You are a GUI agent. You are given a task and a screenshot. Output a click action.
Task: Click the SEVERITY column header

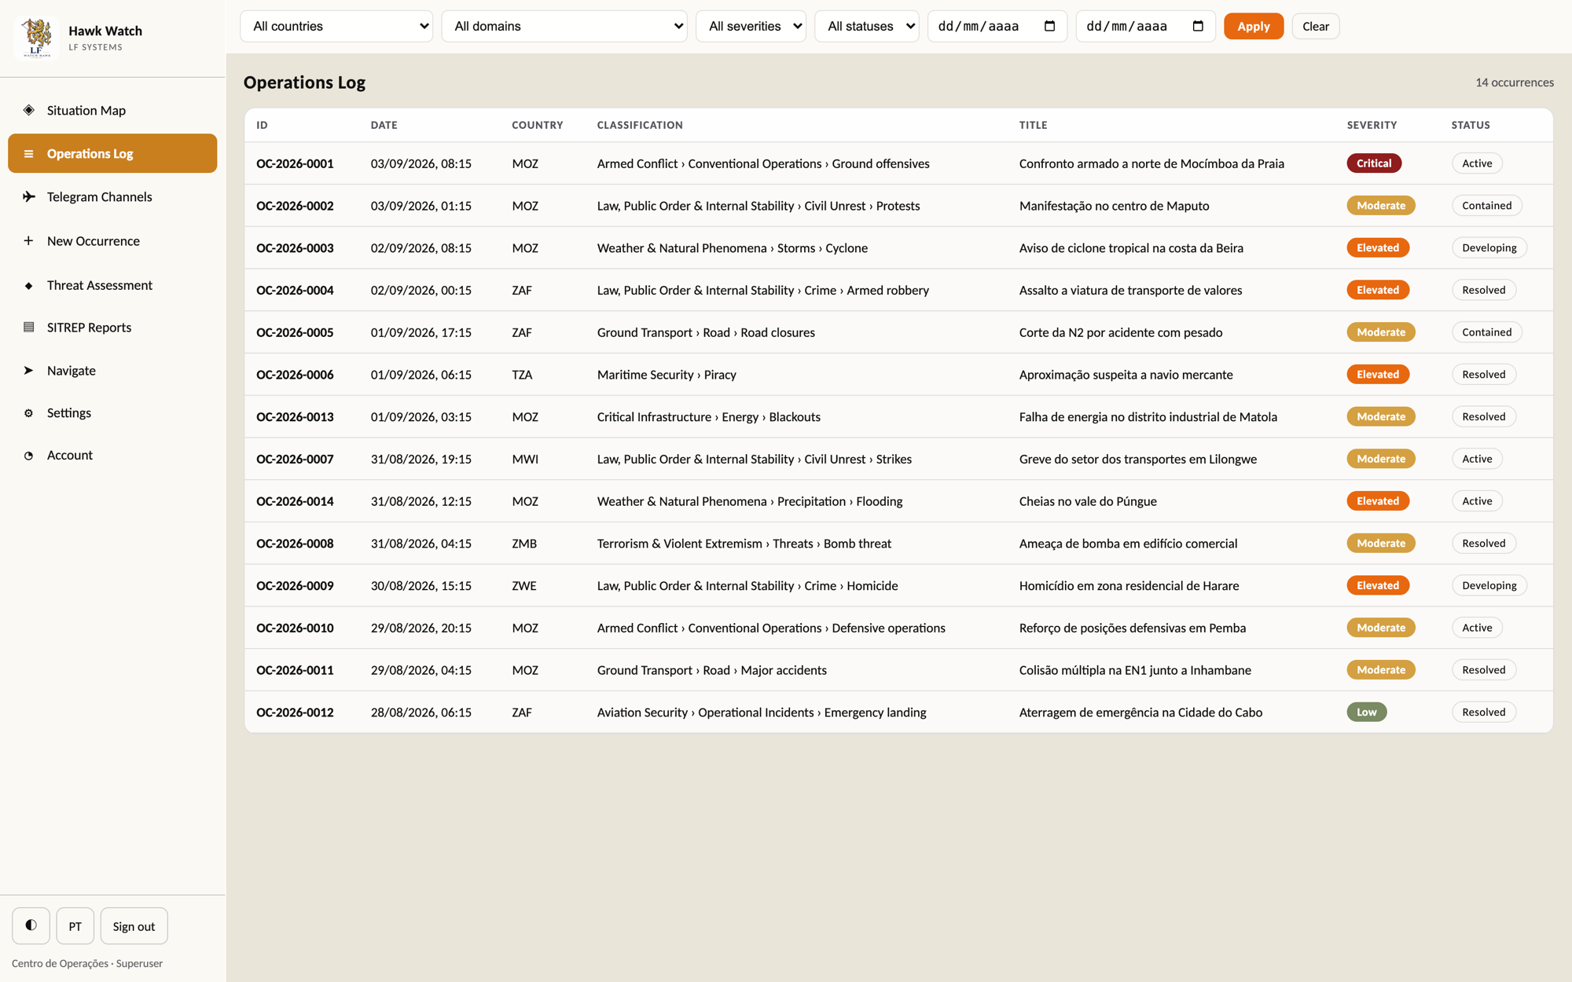(1372, 125)
